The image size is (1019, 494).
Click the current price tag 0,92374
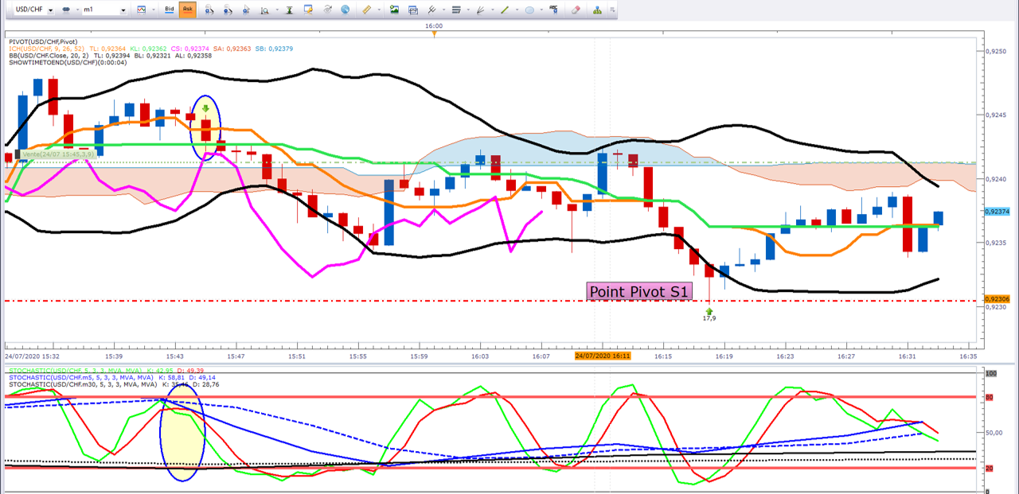click(997, 212)
